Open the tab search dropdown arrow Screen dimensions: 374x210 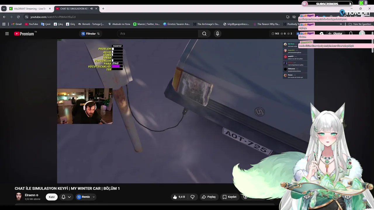tap(4, 8)
